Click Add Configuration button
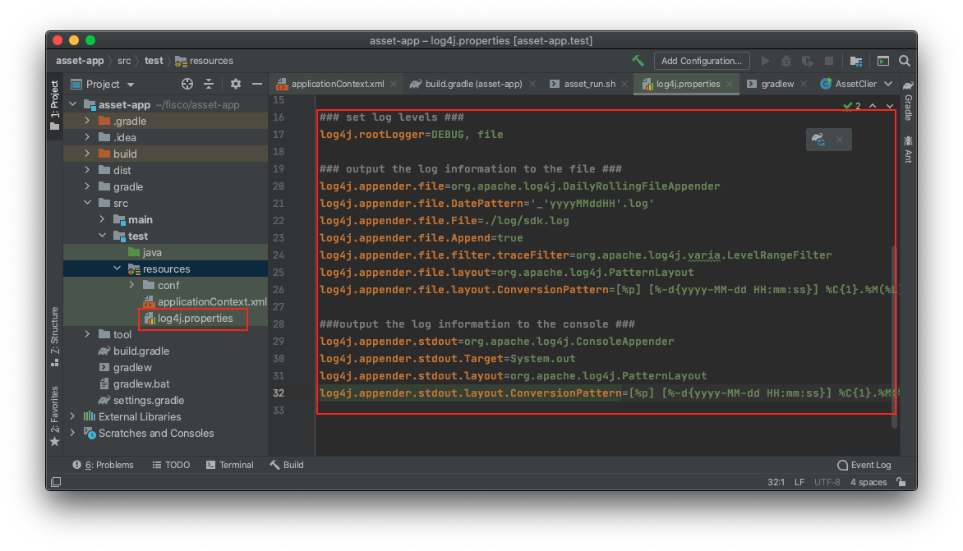Viewport: 963px width, 551px height. point(702,61)
